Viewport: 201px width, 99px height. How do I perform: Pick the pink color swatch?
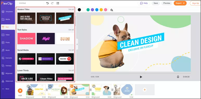(x=105, y=10)
